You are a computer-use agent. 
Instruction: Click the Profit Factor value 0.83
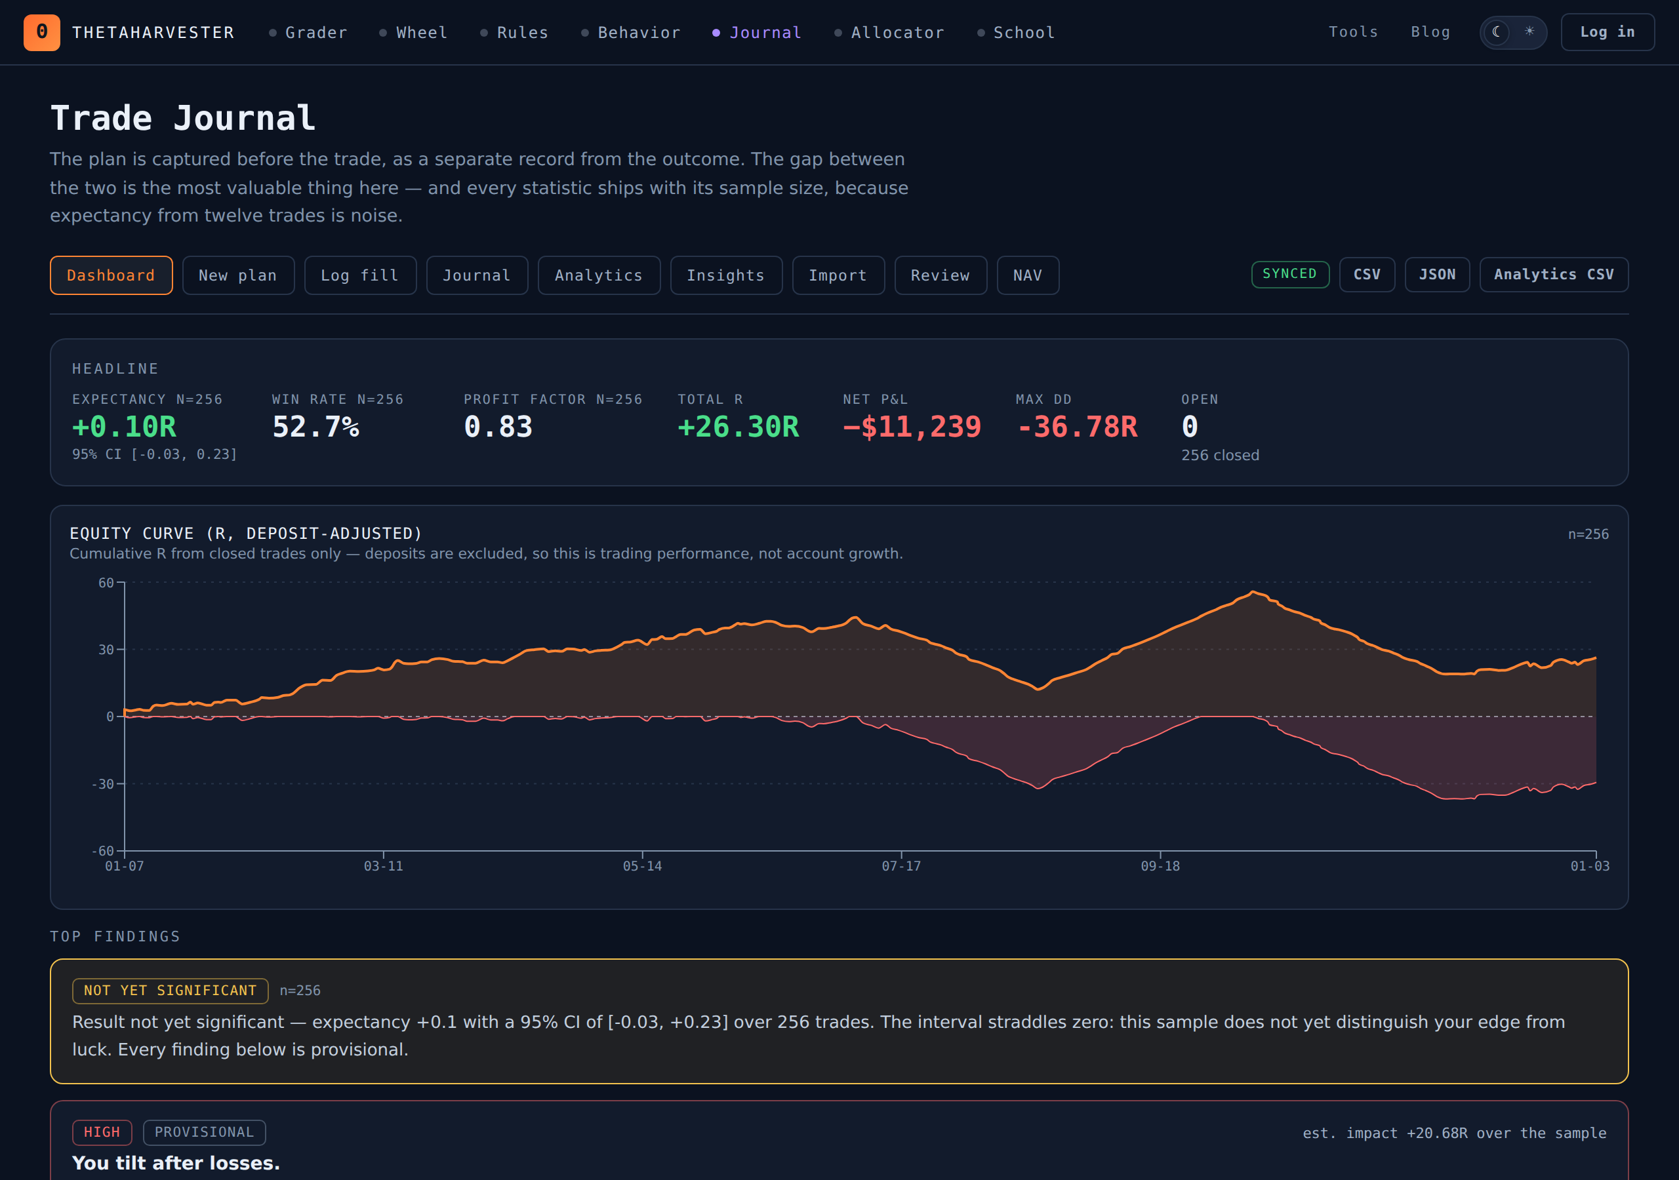(x=498, y=427)
